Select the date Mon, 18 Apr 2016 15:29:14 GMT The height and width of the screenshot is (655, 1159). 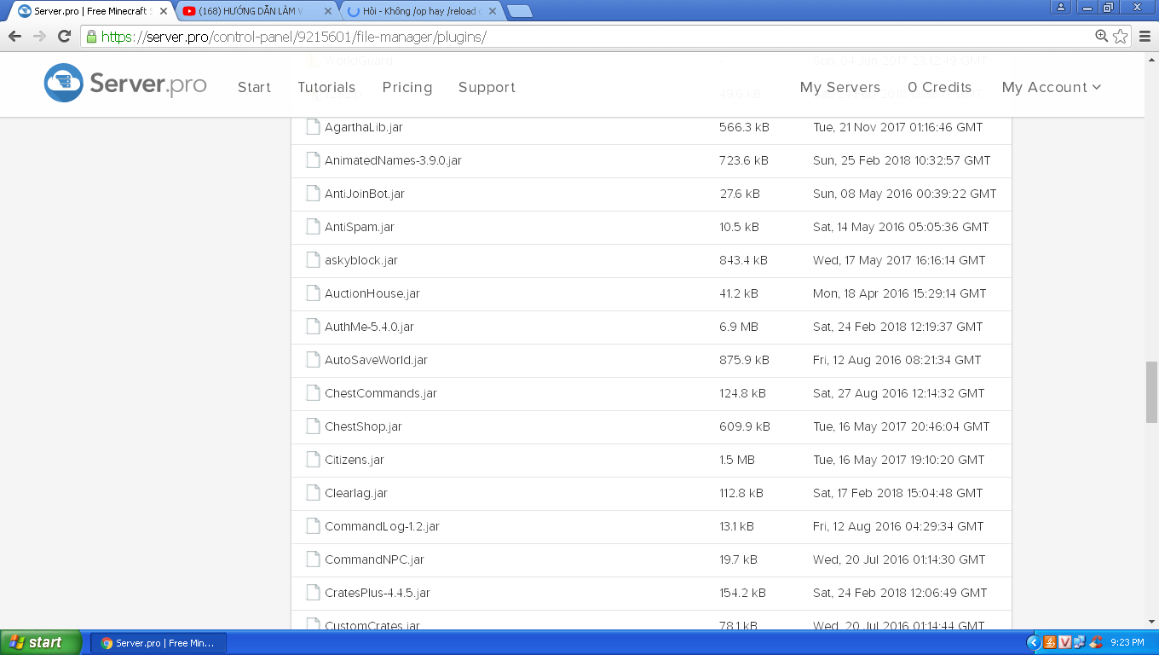900,293
